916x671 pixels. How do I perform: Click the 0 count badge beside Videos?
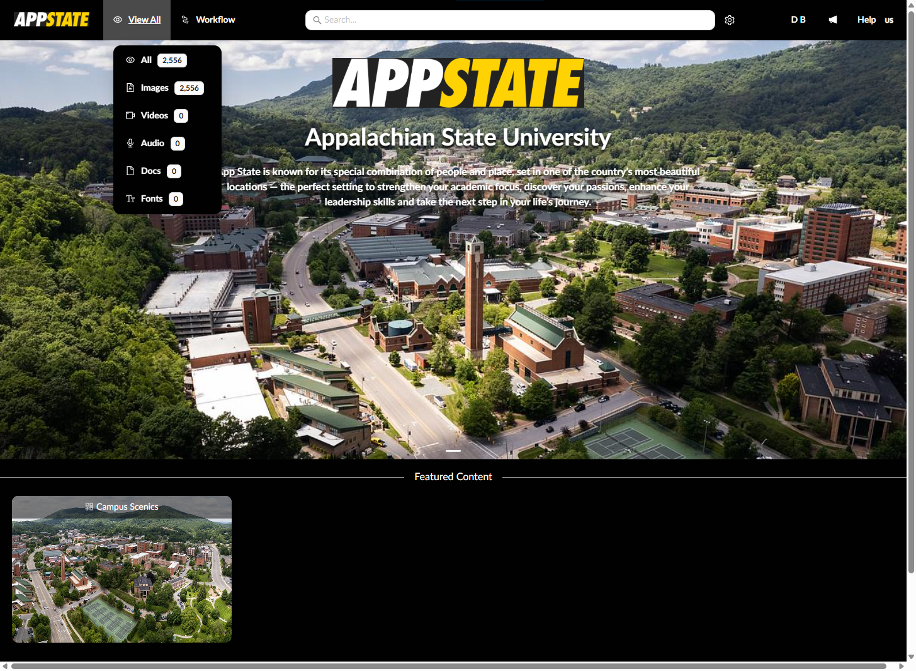[x=181, y=116]
